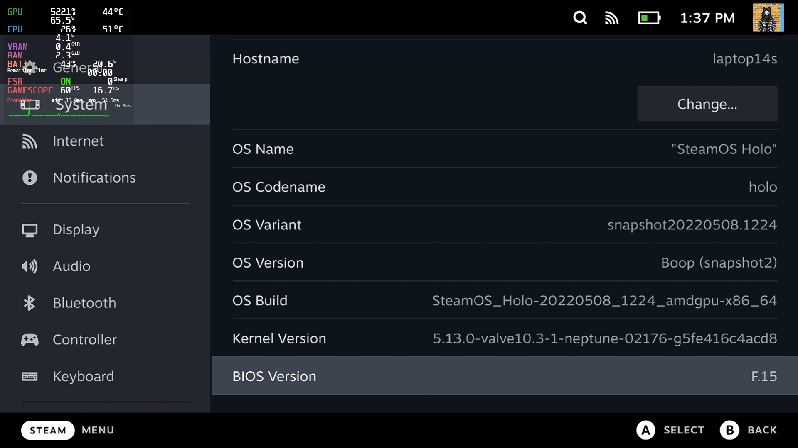Click the Internet settings icon
798x448 pixels.
29,141
